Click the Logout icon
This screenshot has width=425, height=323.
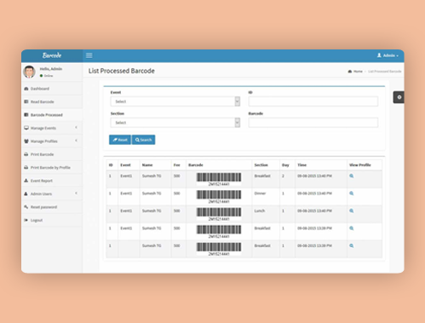point(26,220)
